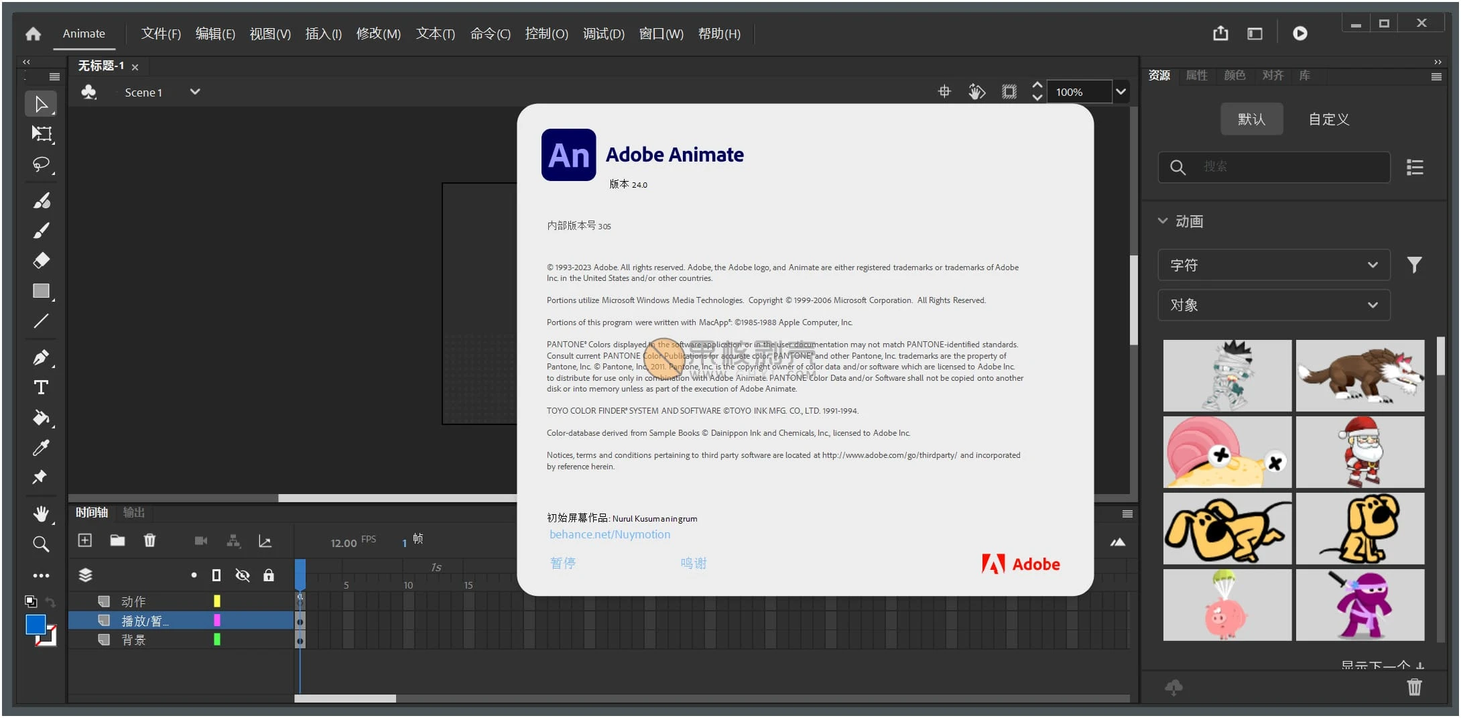Click the 暂停 link in About dialog

(563, 563)
